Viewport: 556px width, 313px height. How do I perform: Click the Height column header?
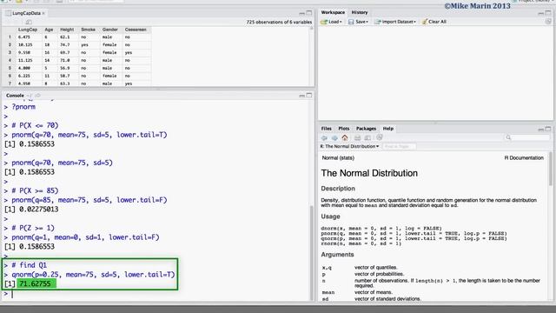click(67, 30)
